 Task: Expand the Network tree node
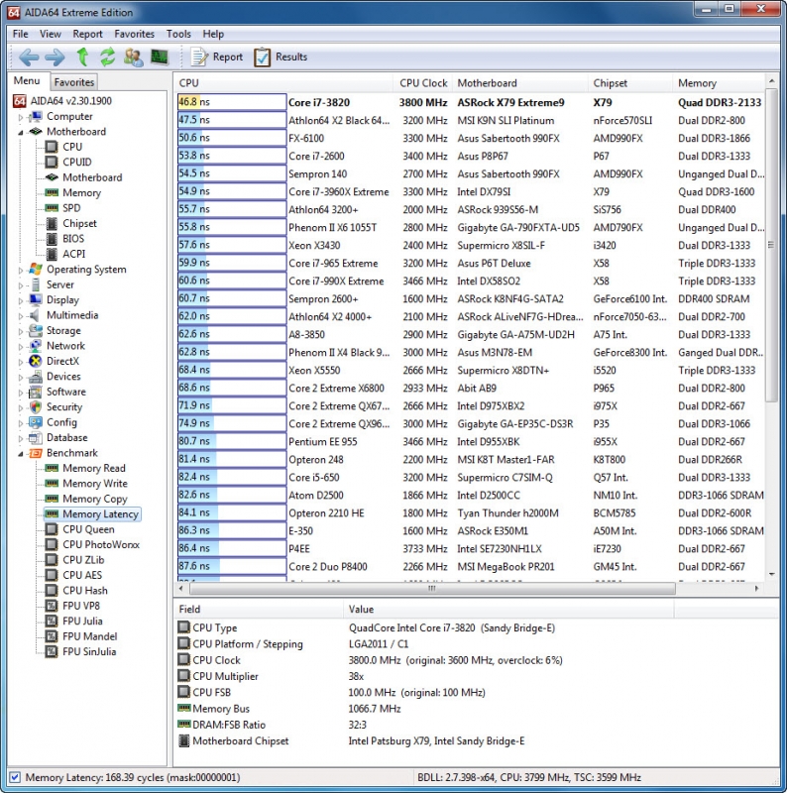21,347
